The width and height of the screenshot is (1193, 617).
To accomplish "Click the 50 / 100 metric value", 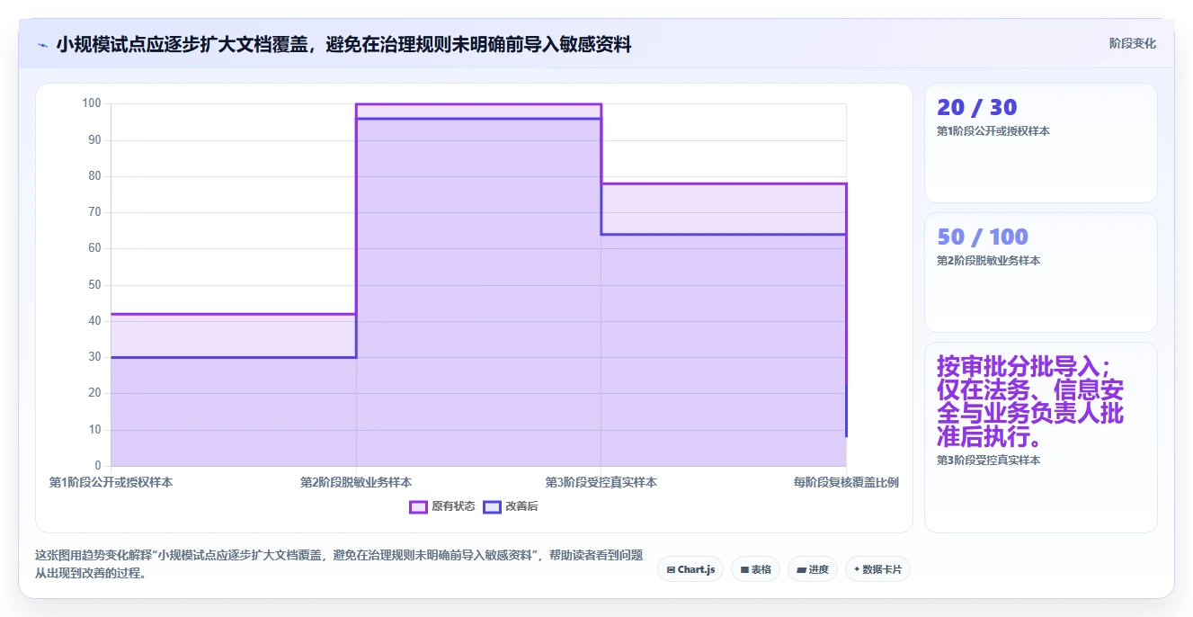I will click(x=982, y=237).
